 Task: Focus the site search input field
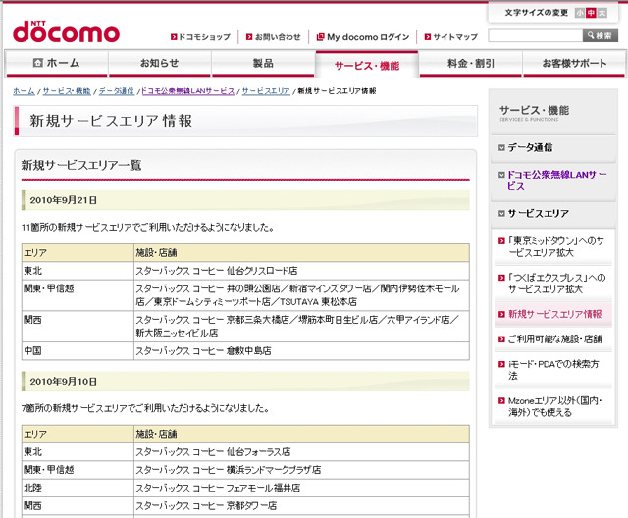pyautogui.click(x=535, y=35)
